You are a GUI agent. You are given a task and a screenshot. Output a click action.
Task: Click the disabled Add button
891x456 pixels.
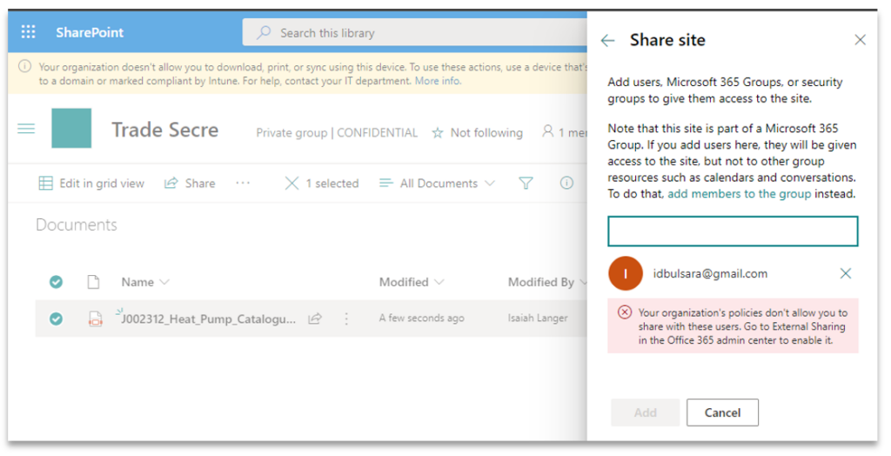[645, 412]
